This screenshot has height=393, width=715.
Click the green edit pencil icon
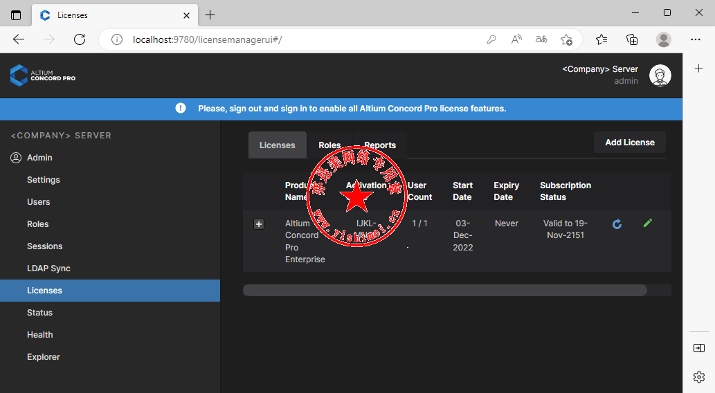[647, 223]
